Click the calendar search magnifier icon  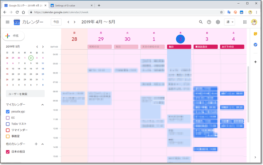(x=201, y=22)
